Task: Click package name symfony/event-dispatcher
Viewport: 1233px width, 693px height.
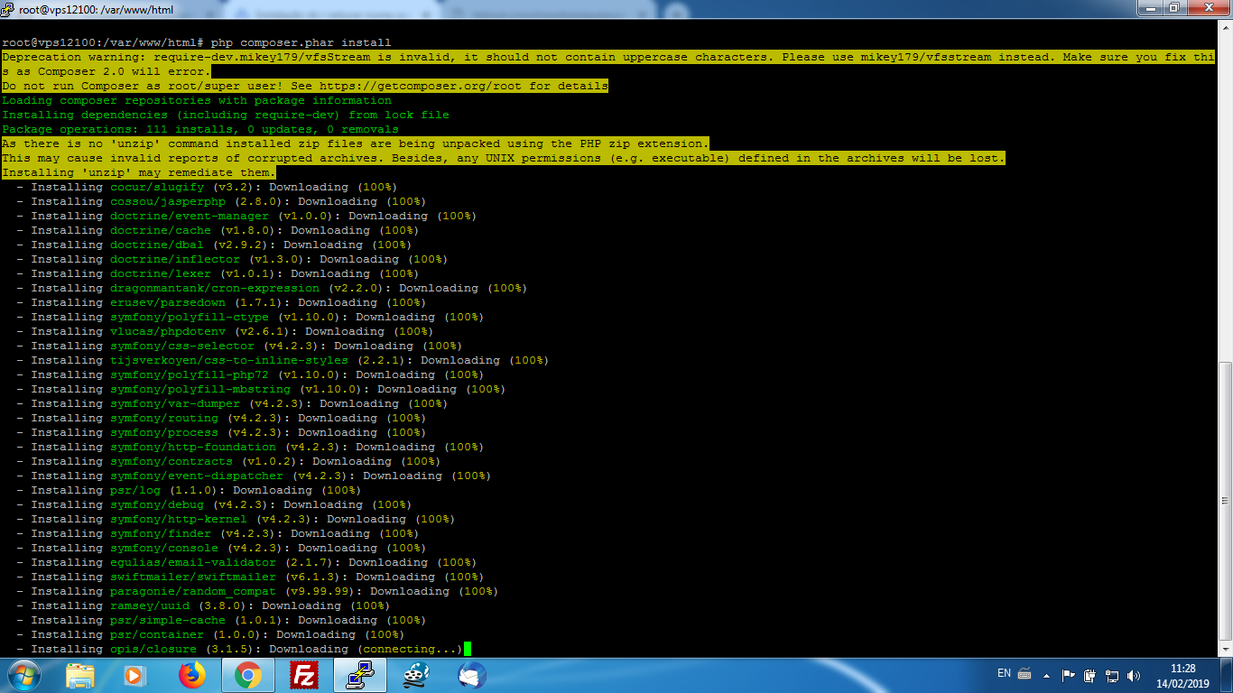Action: pos(197,476)
